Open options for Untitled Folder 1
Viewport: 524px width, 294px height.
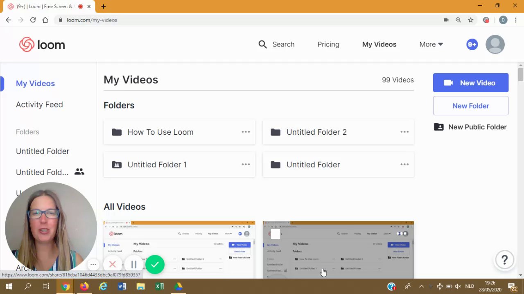(246, 165)
